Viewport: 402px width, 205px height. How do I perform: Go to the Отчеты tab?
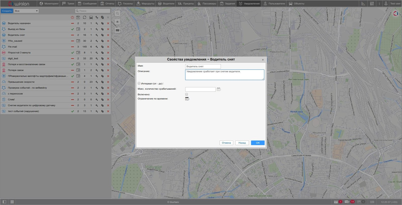[x=107, y=4]
